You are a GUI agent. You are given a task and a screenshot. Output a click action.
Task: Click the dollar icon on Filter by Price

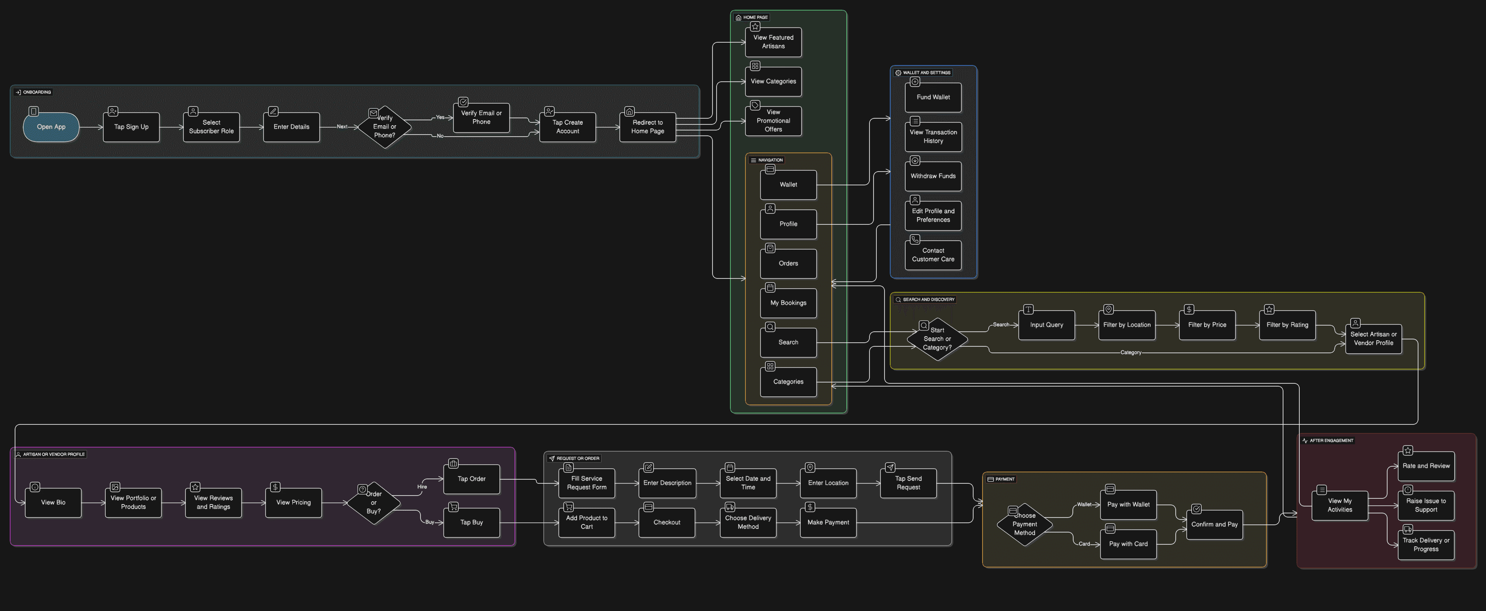pos(1189,309)
